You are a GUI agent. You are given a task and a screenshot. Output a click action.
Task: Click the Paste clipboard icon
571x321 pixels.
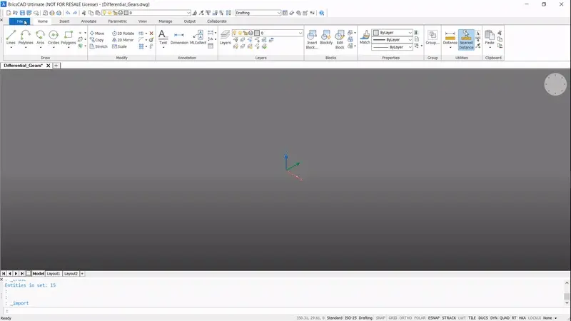pos(490,38)
